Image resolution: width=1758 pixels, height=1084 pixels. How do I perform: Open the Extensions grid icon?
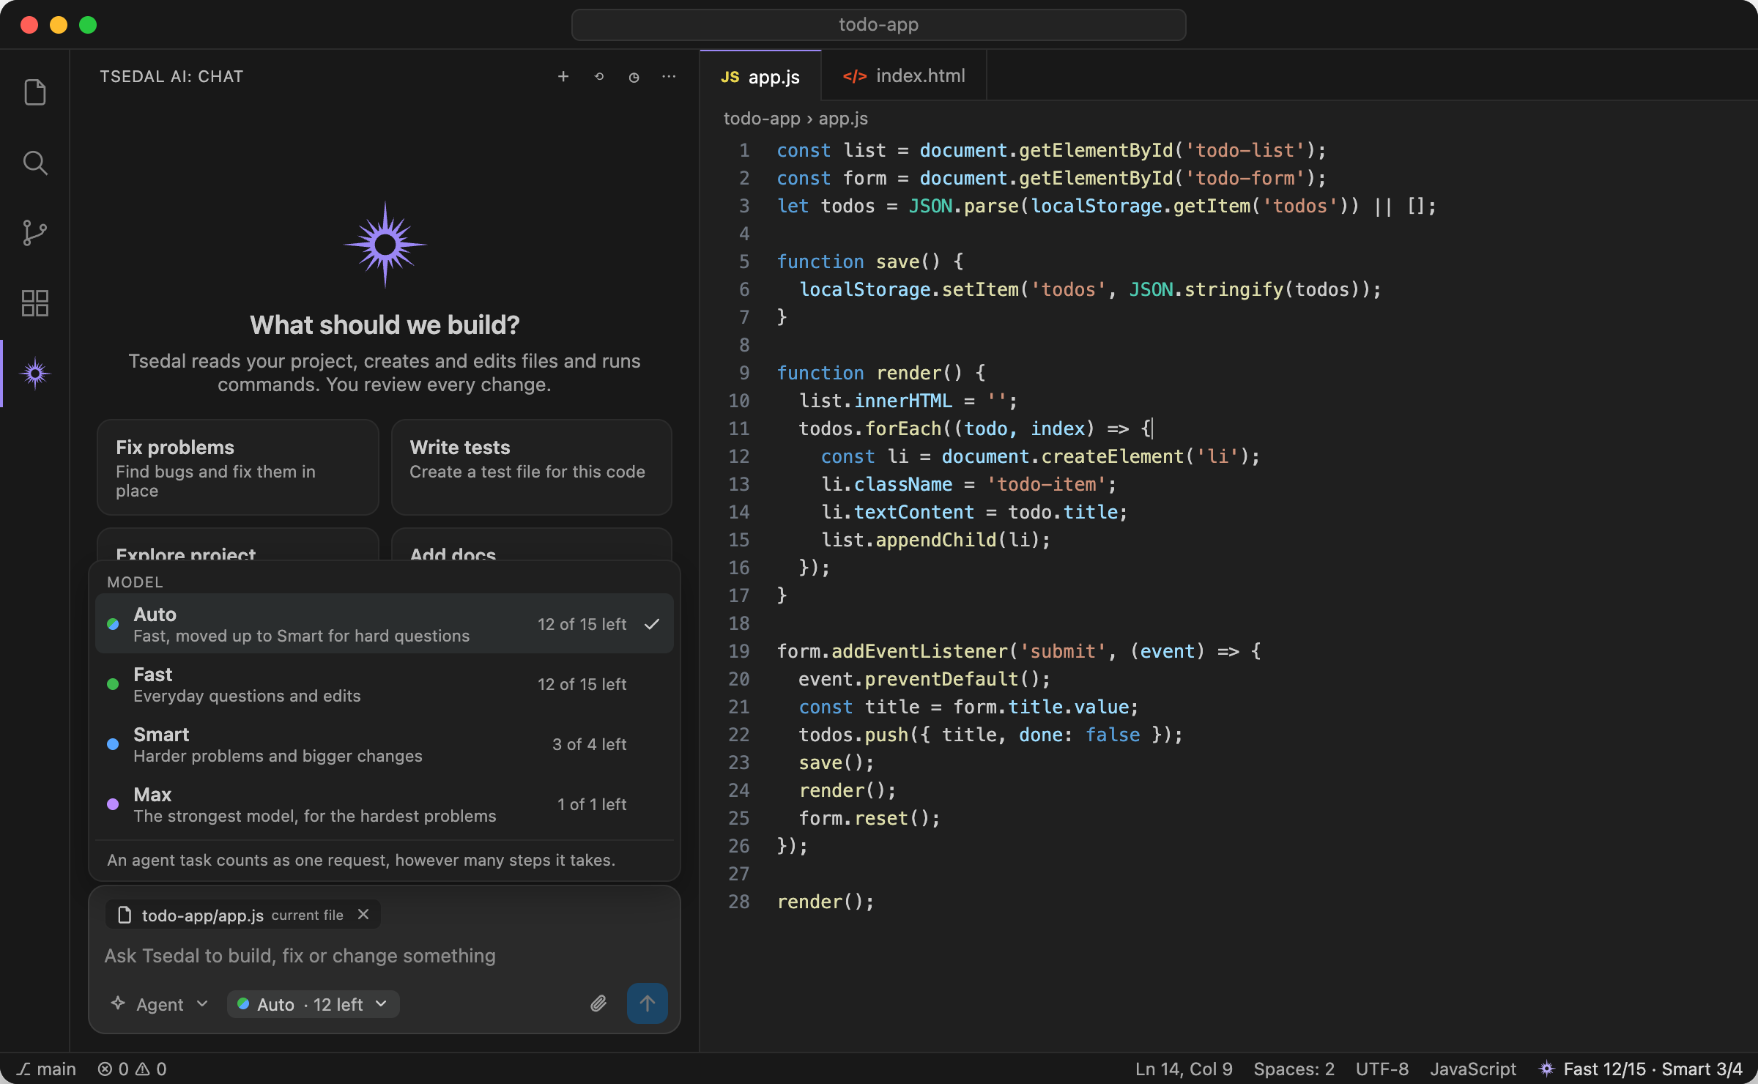[34, 303]
